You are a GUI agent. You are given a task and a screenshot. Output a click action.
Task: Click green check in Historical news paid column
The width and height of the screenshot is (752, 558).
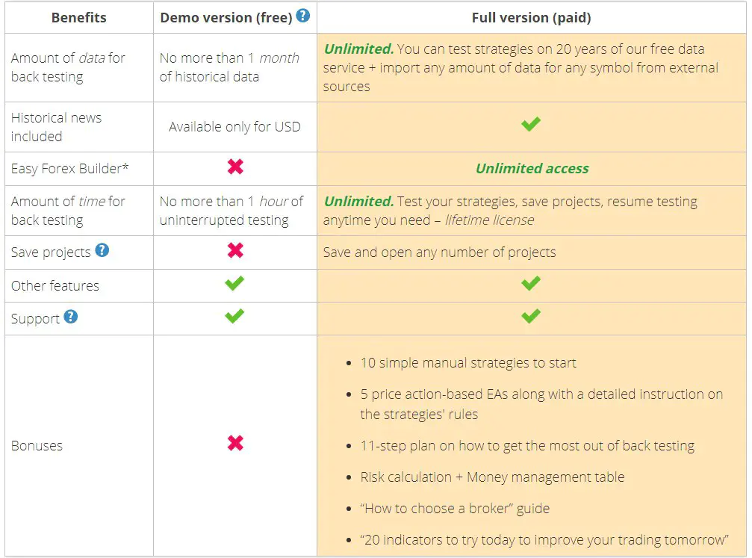tap(531, 124)
